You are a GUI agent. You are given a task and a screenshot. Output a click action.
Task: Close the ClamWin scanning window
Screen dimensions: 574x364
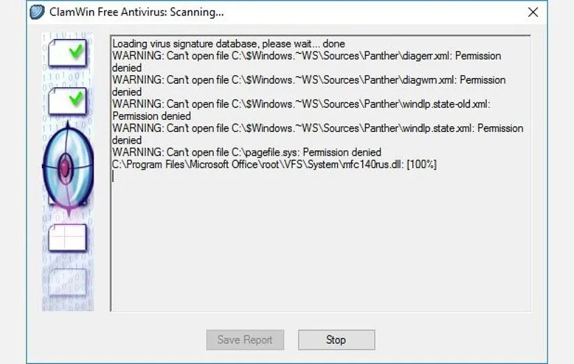[x=533, y=13]
